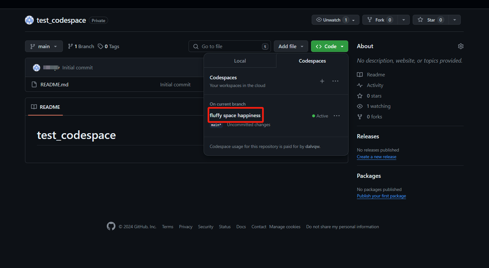Image resolution: width=489 pixels, height=268 pixels.
Task: View watchers via the eye icon showing 1 watching
Action: tap(360, 106)
